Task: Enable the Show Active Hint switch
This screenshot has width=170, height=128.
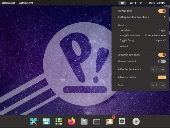Action: (x=162, y=61)
